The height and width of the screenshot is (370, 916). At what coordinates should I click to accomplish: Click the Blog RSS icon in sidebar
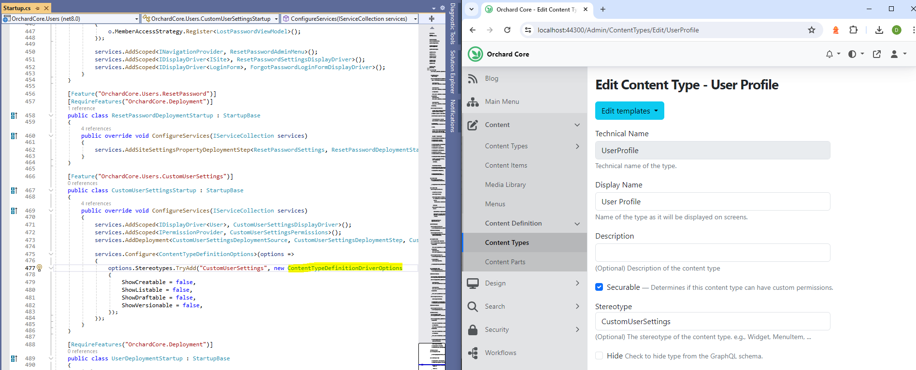pyautogui.click(x=472, y=79)
